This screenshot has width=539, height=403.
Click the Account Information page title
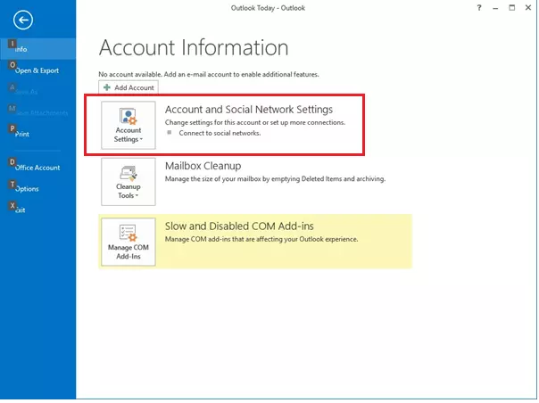[x=194, y=47]
